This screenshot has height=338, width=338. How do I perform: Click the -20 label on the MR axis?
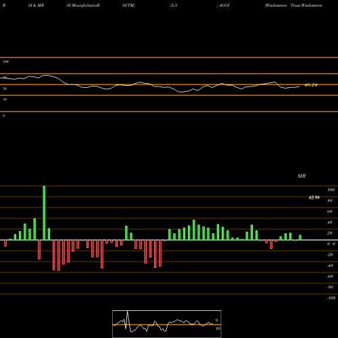click(330, 255)
